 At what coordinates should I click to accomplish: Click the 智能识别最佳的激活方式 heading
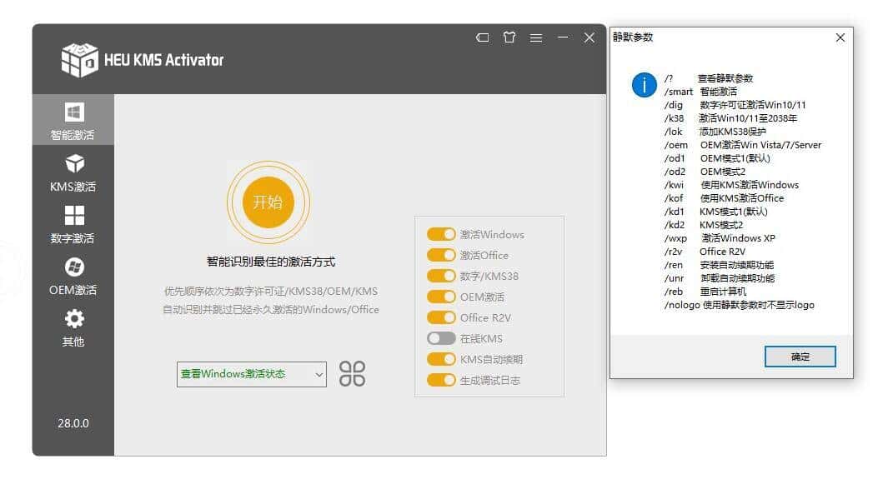click(271, 262)
